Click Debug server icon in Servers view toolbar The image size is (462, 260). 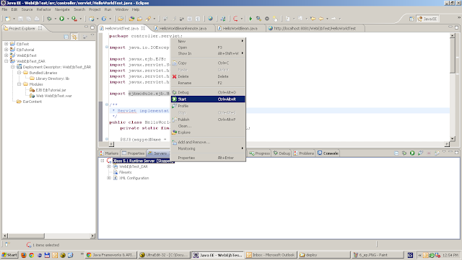[x=404, y=153]
